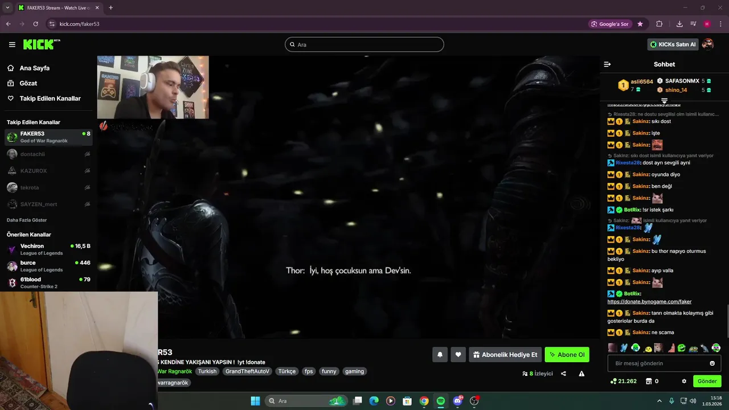The image size is (729, 410).
Task: Select the FAKER53 Stream browser tab
Action: coord(58,7)
